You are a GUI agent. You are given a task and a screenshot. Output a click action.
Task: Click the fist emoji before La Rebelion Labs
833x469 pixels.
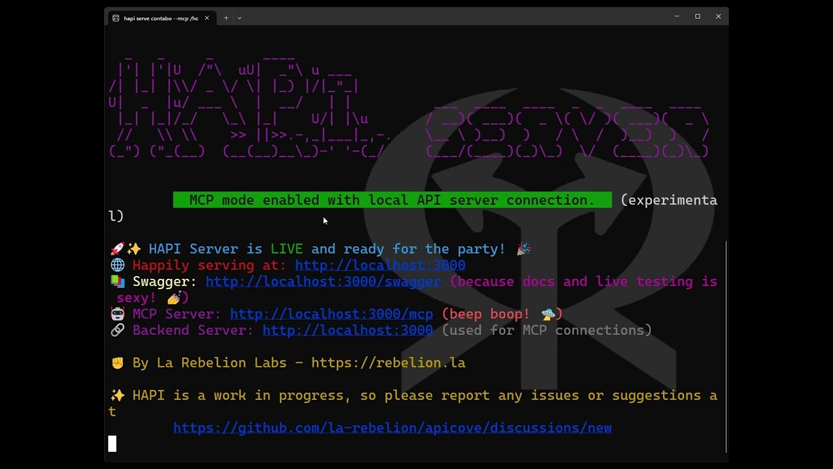117,363
